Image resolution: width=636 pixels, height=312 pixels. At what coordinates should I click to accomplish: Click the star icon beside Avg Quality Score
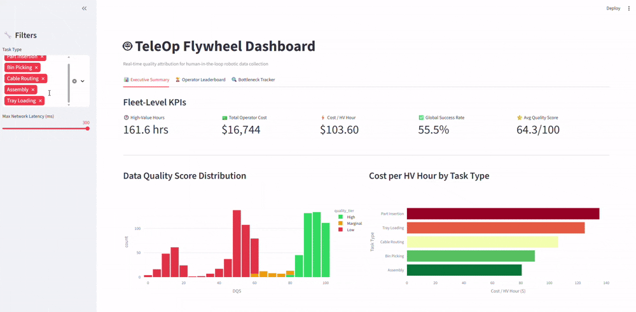click(519, 118)
